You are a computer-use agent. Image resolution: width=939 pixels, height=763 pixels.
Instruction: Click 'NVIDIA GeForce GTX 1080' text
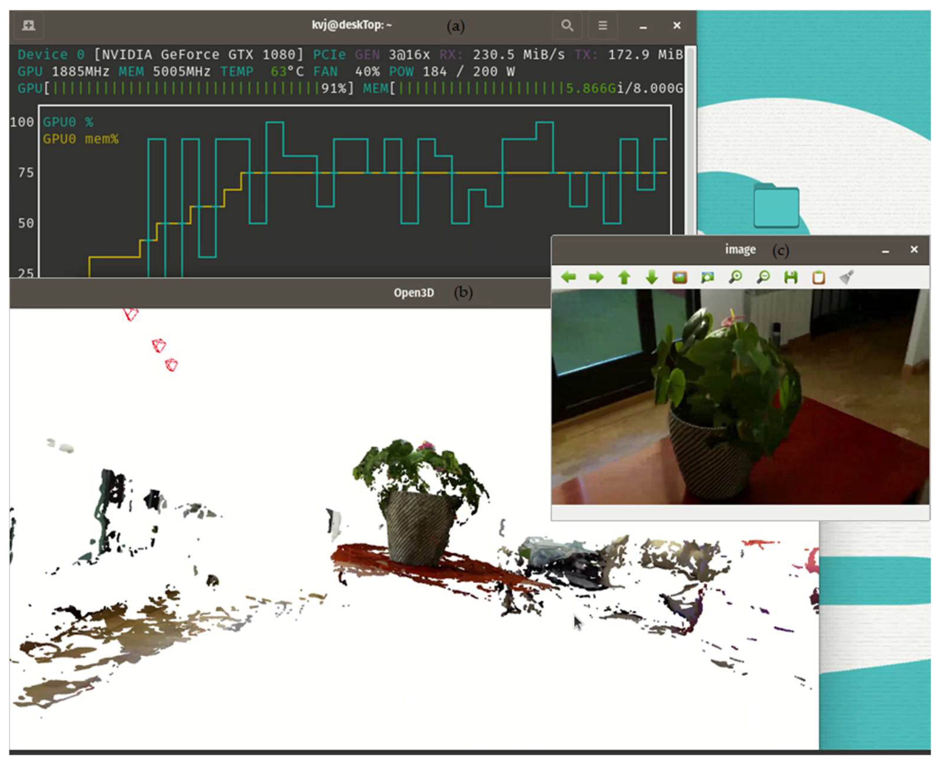pyautogui.click(x=199, y=55)
